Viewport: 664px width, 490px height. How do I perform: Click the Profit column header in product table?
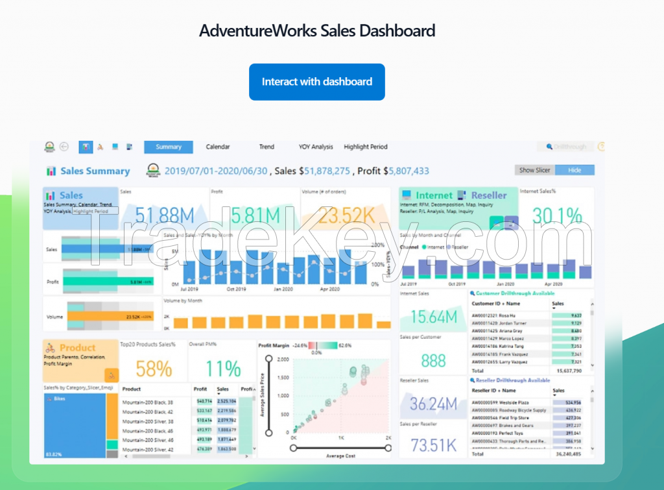(200, 389)
